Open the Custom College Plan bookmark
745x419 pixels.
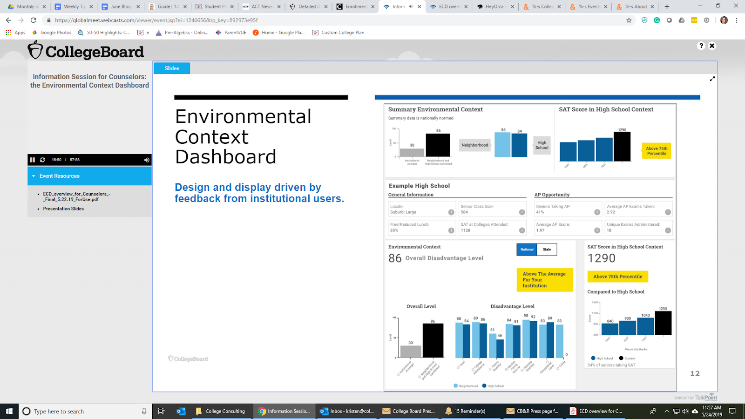[x=339, y=33]
